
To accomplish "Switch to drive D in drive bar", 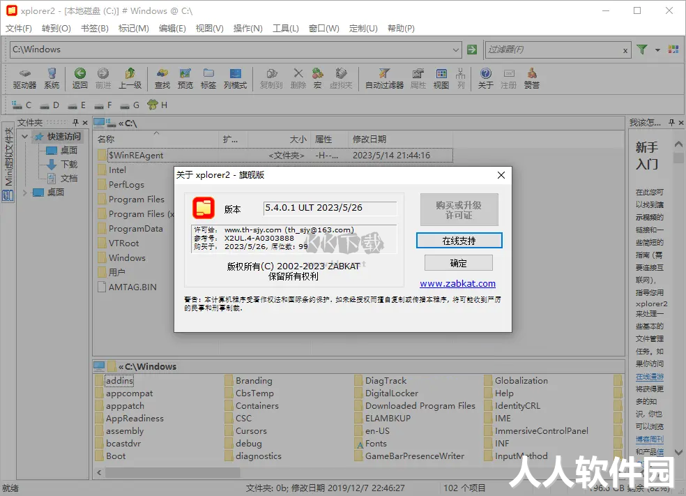I will tap(49, 105).
